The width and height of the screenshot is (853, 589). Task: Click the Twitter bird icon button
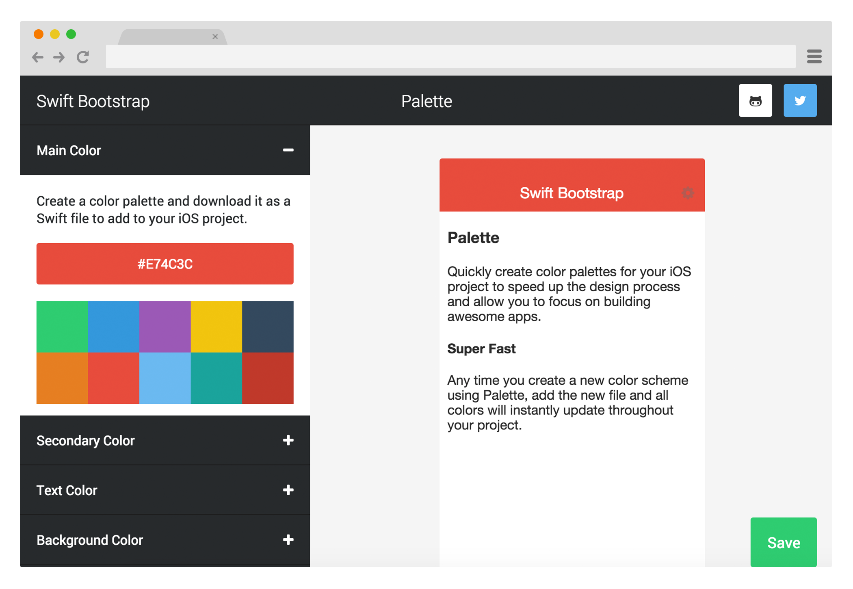(x=800, y=101)
